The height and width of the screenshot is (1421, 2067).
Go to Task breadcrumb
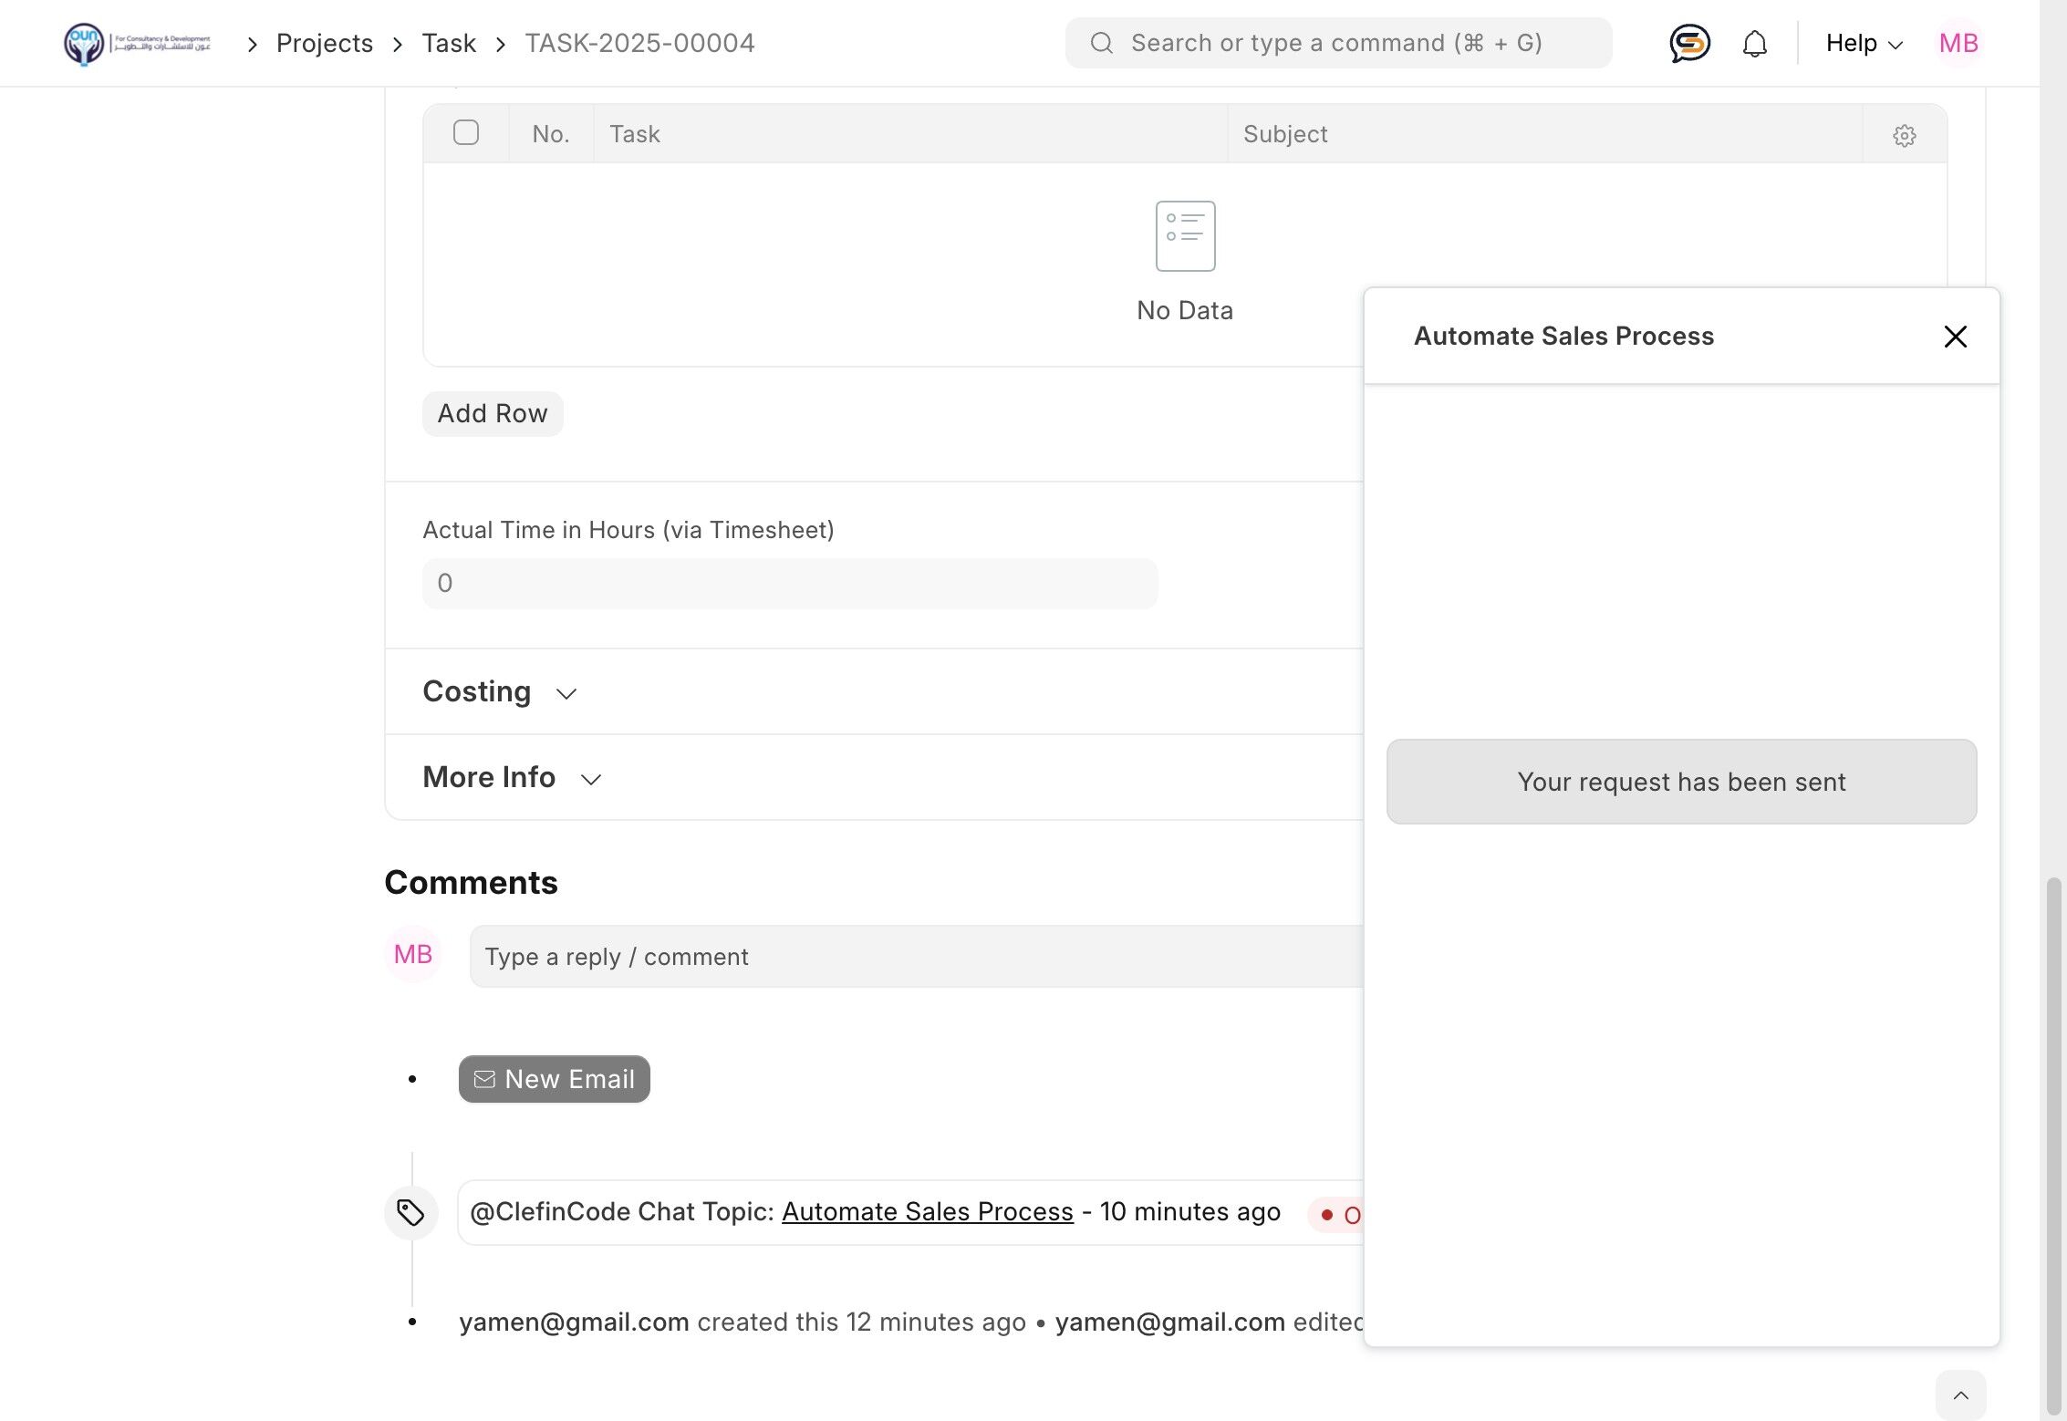tap(448, 43)
